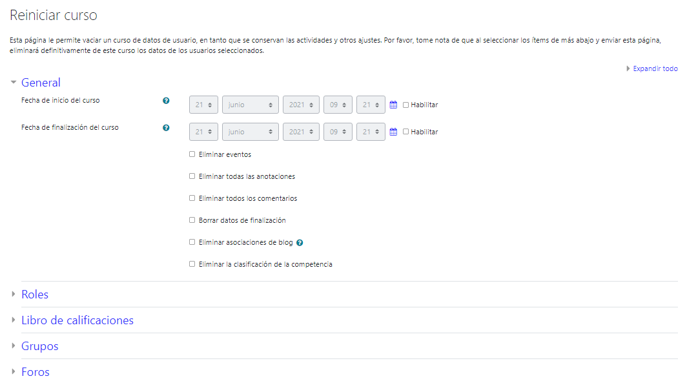Image resolution: width=687 pixels, height=383 pixels.
Task: Select Eliminar todos los comentarios checkbox
Action: click(x=192, y=198)
